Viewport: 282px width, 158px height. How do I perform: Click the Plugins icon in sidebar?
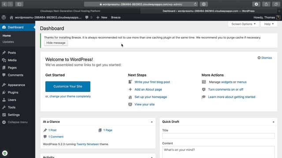point(4,93)
